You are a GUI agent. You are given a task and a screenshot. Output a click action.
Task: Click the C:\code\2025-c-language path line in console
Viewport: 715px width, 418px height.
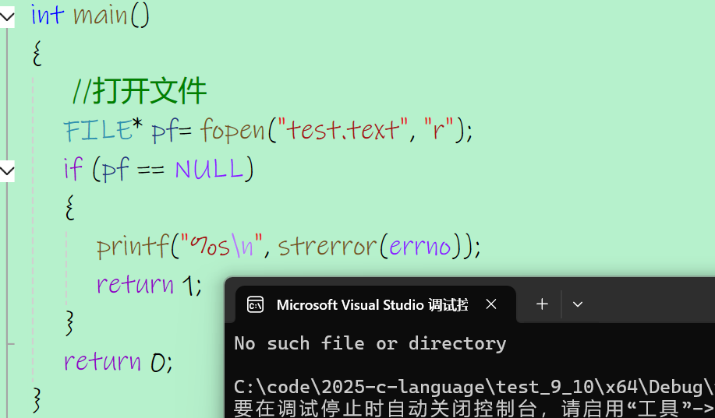[x=474, y=387]
